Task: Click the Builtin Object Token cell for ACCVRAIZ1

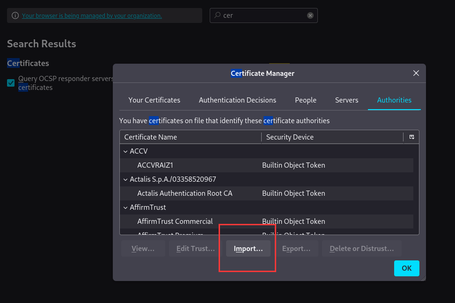Action: [294, 165]
